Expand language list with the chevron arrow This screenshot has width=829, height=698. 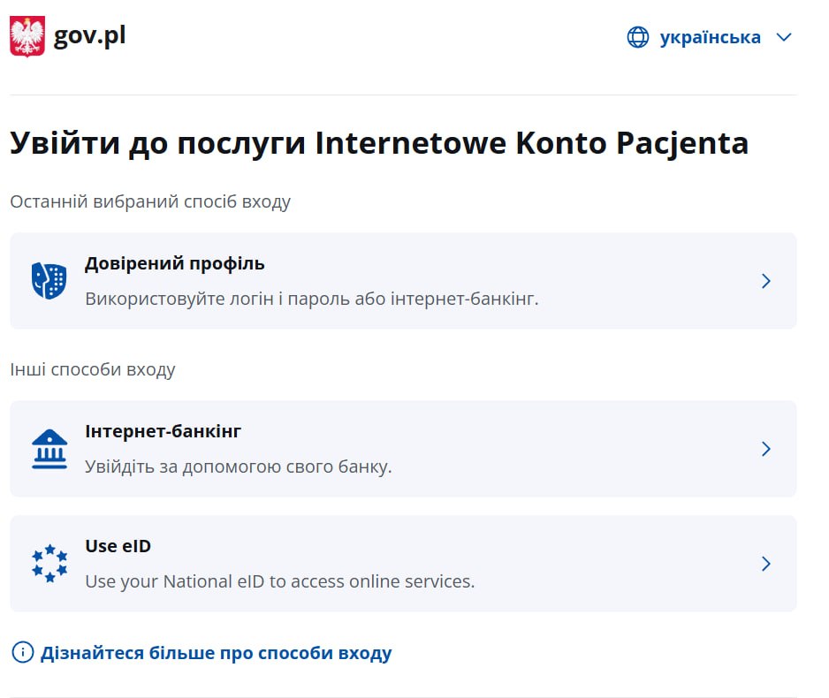784,37
